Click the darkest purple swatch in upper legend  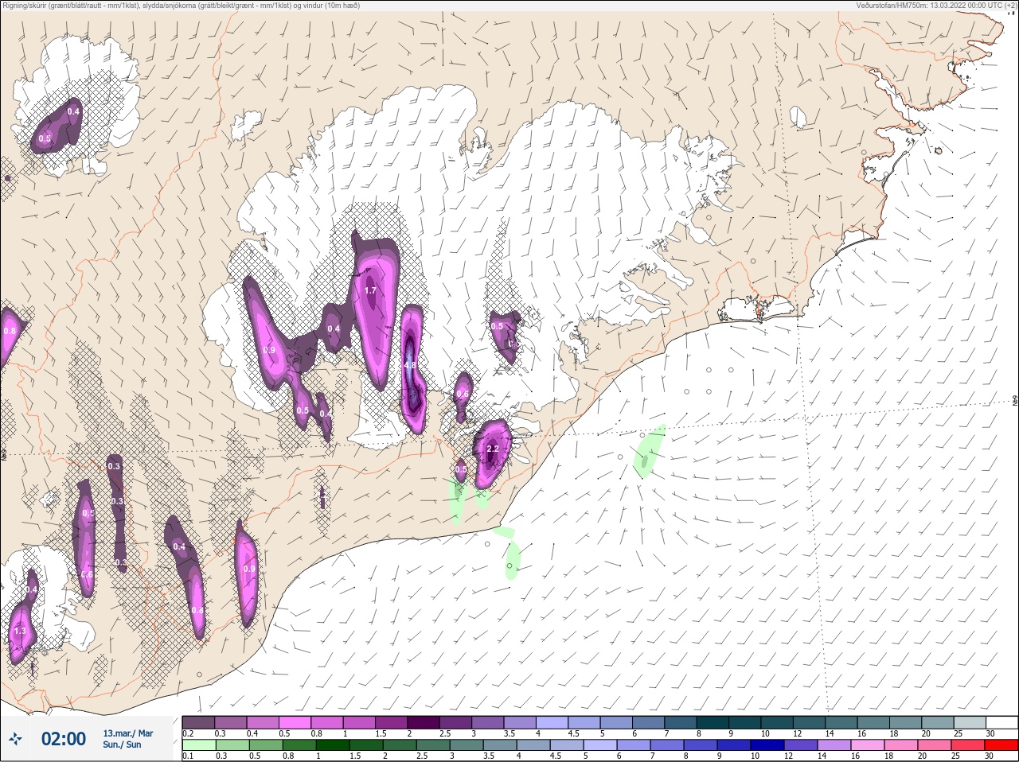point(424,722)
